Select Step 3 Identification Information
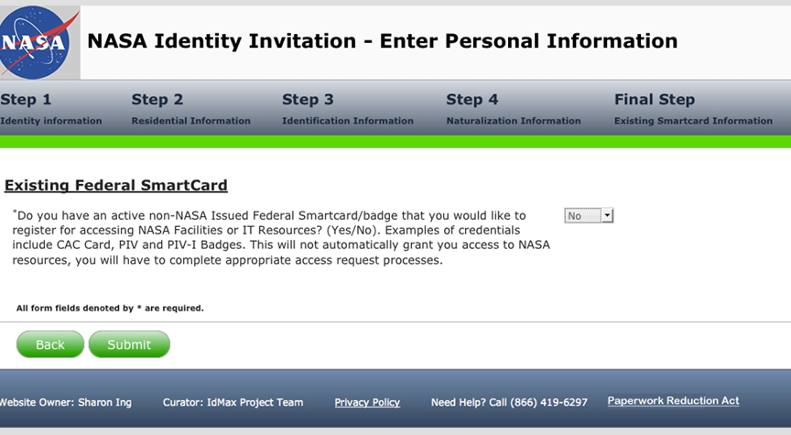This screenshot has height=435, width=791. (347, 109)
